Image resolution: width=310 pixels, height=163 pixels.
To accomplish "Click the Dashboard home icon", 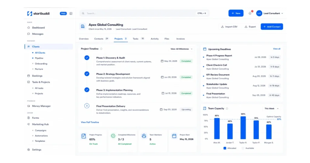I will [29, 28].
